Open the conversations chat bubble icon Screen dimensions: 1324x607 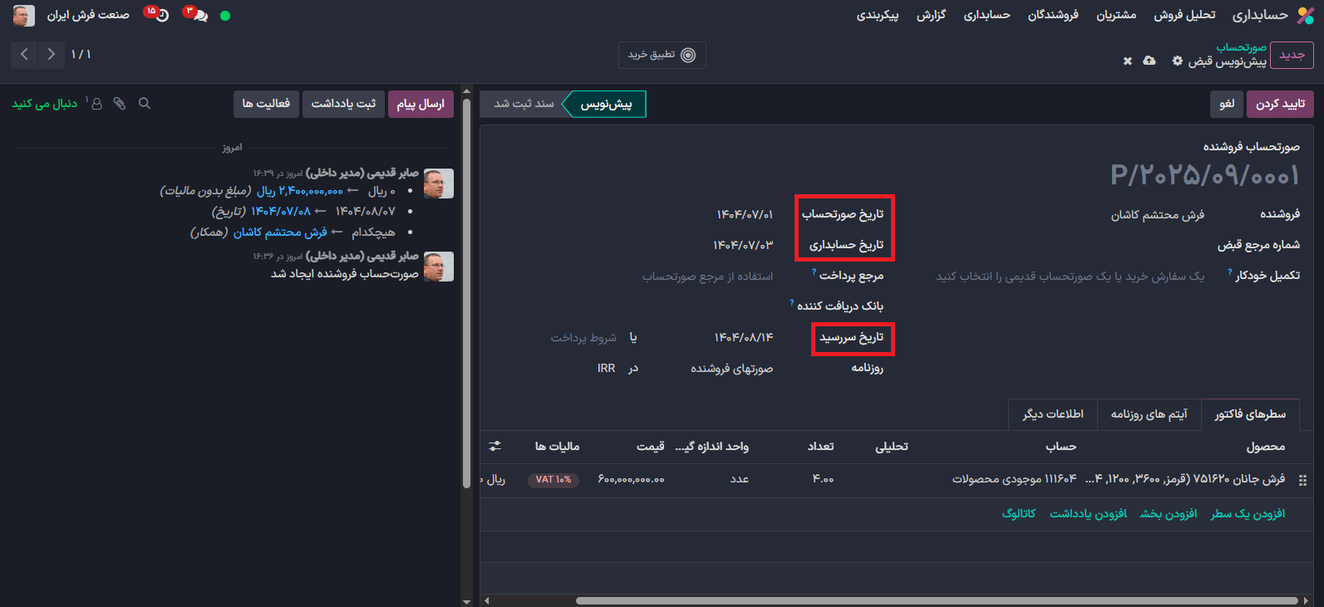198,15
